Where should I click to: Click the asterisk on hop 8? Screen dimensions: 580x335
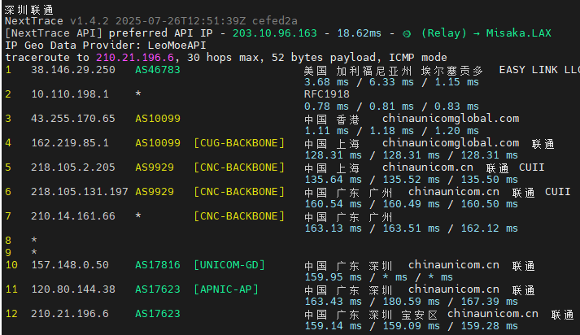coord(34,241)
